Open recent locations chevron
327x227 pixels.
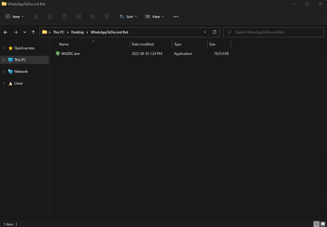[x=25, y=32]
